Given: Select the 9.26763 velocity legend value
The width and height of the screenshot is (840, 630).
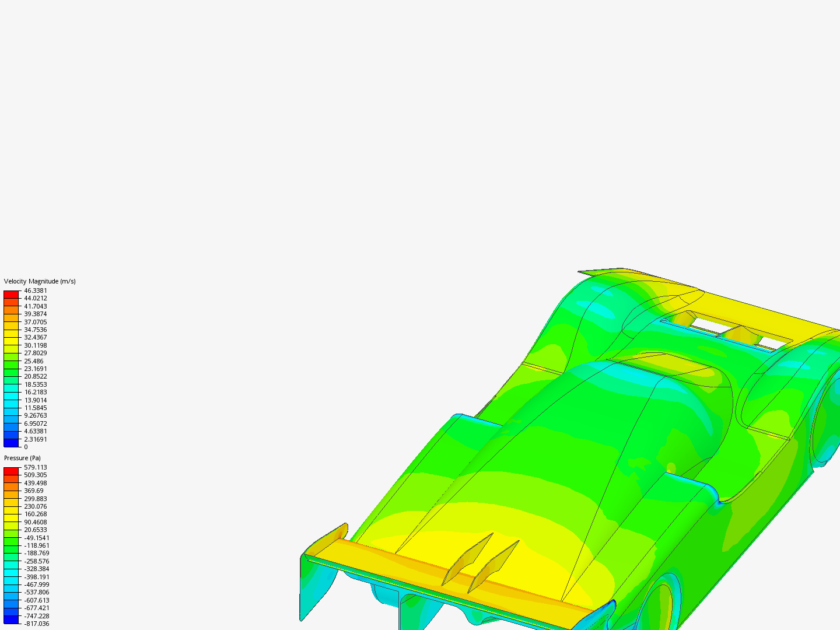Looking at the screenshot, I should click(36, 415).
